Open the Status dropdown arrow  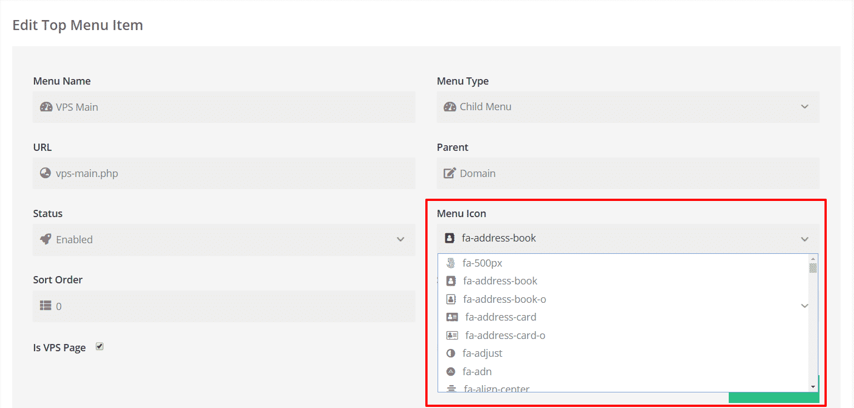click(x=400, y=239)
